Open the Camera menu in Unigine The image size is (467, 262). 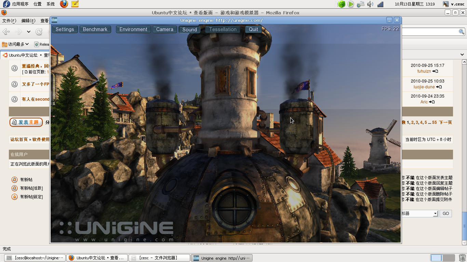click(165, 29)
